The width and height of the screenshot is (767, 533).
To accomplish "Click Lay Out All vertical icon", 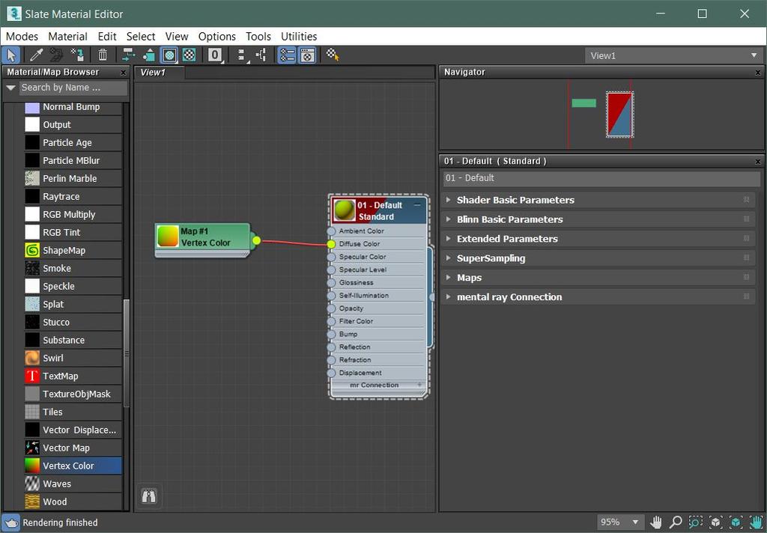I will tap(241, 55).
